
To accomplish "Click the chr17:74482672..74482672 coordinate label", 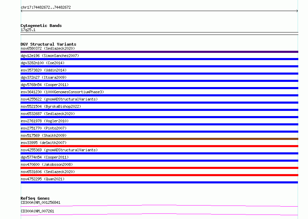I will (x=46, y=8).
